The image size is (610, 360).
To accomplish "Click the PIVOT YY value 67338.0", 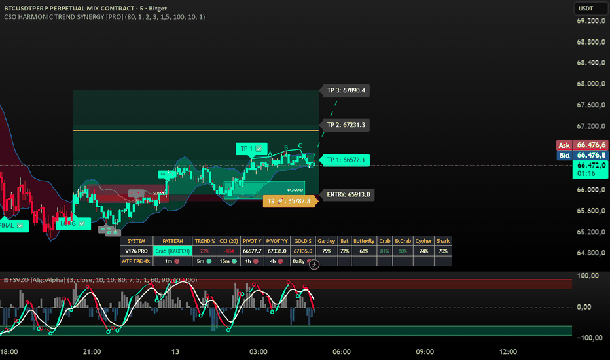I will click(x=277, y=251).
